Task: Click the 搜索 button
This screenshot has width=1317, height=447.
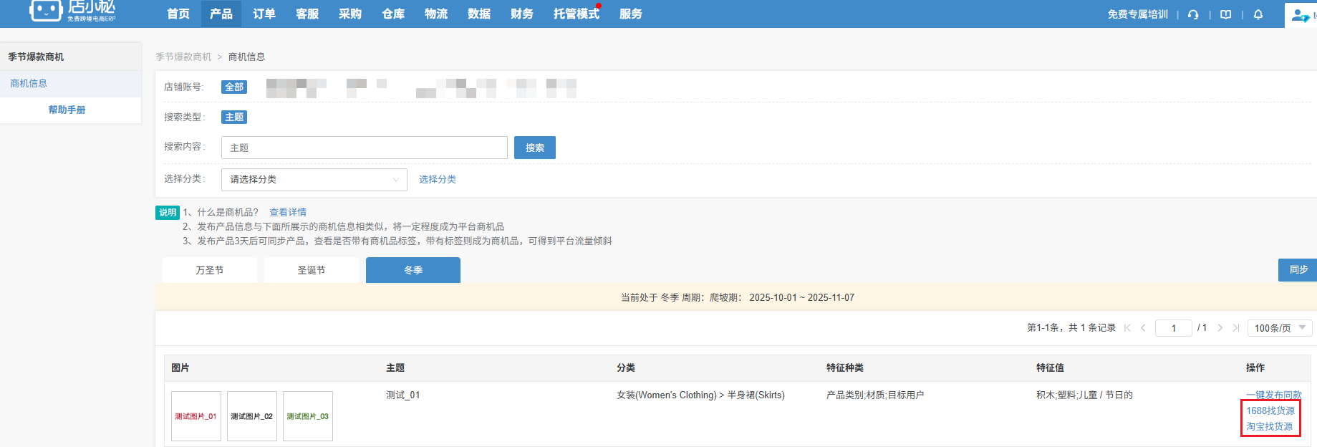Action: click(x=534, y=148)
